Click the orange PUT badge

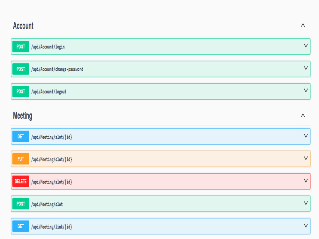tap(21, 159)
